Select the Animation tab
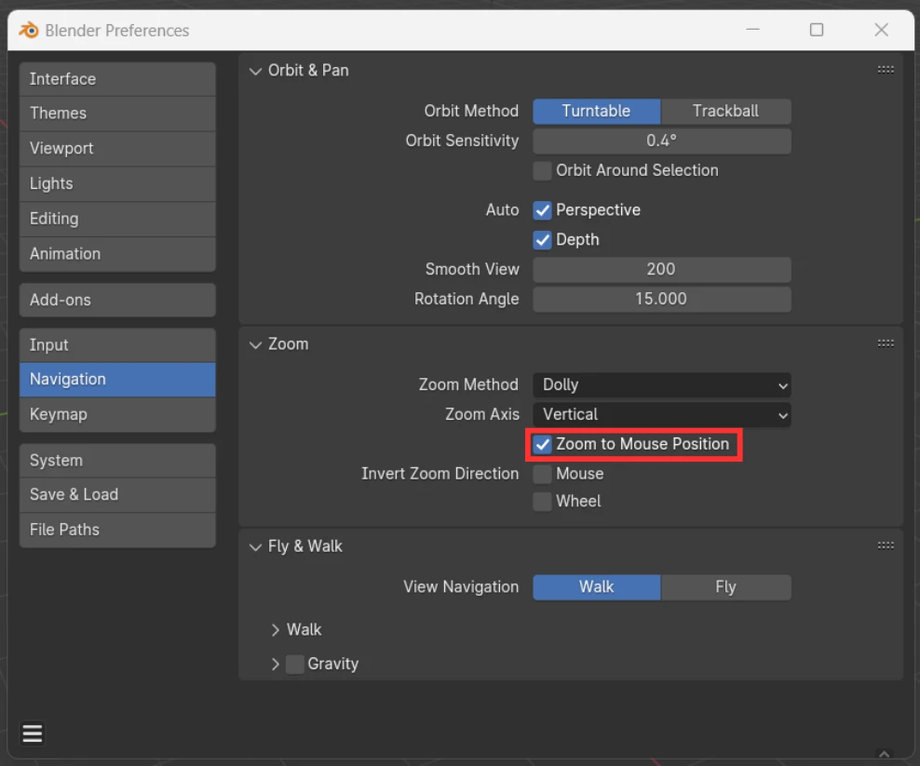The height and width of the screenshot is (766, 920). click(x=117, y=254)
